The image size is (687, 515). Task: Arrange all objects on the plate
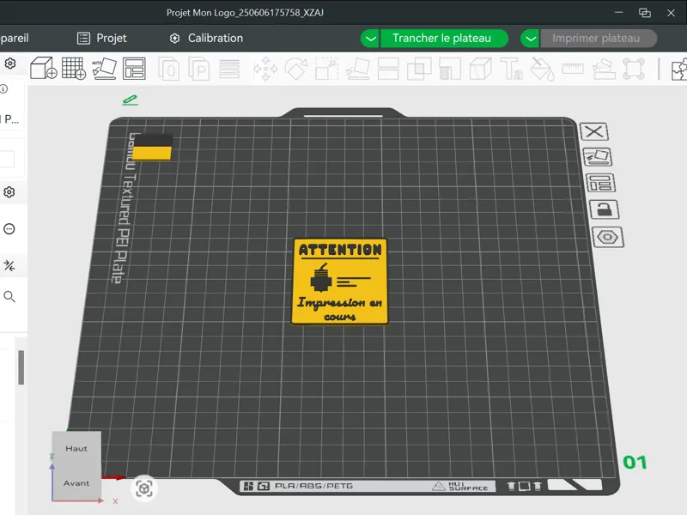pyautogui.click(x=134, y=69)
